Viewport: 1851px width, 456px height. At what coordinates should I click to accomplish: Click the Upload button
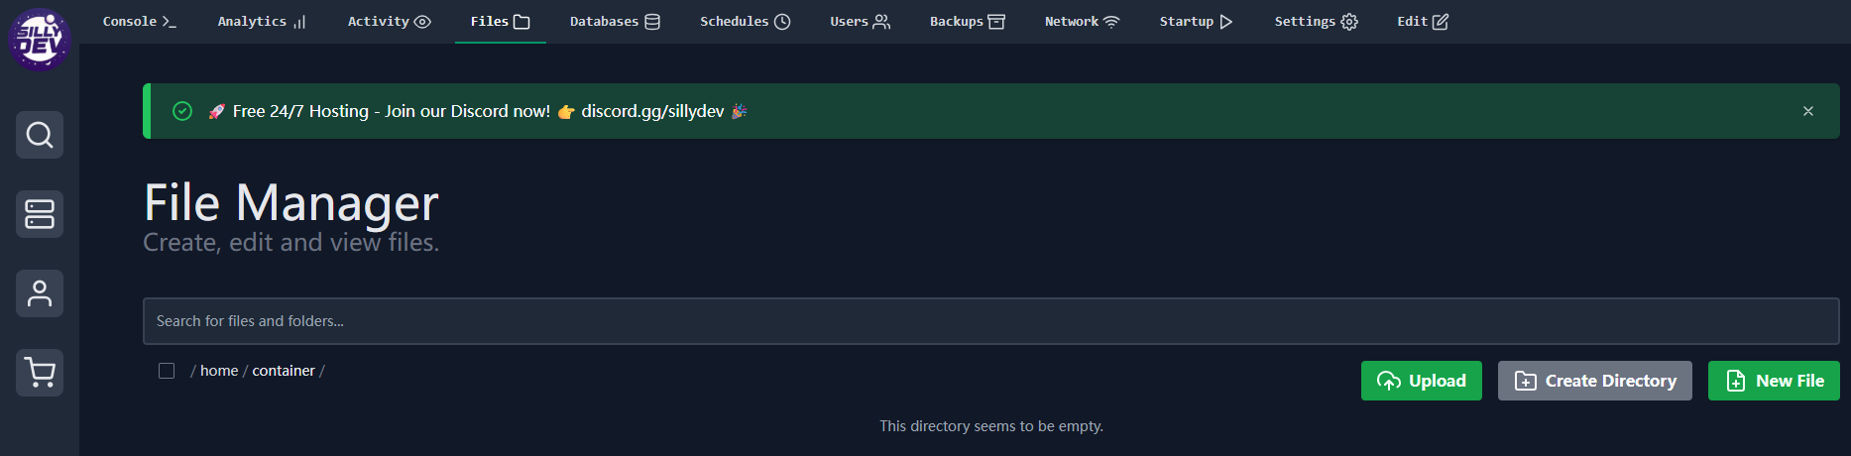1422,381
